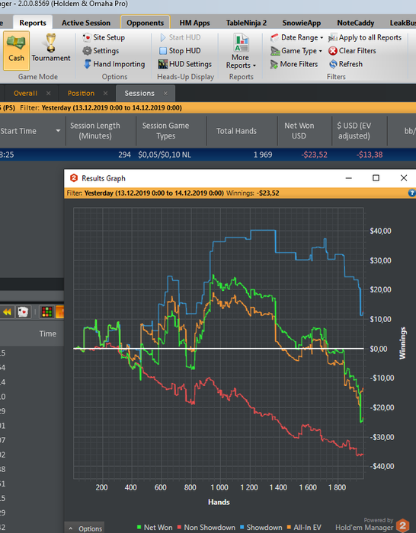This screenshot has width=416, height=533.
Task: Click Clear Filters
Action: 353,51
